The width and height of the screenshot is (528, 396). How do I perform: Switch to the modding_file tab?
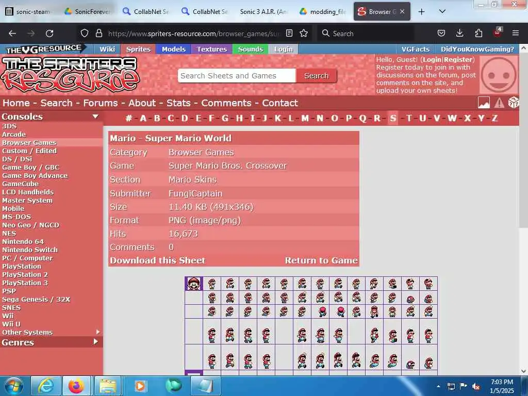(x=323, y=12)
